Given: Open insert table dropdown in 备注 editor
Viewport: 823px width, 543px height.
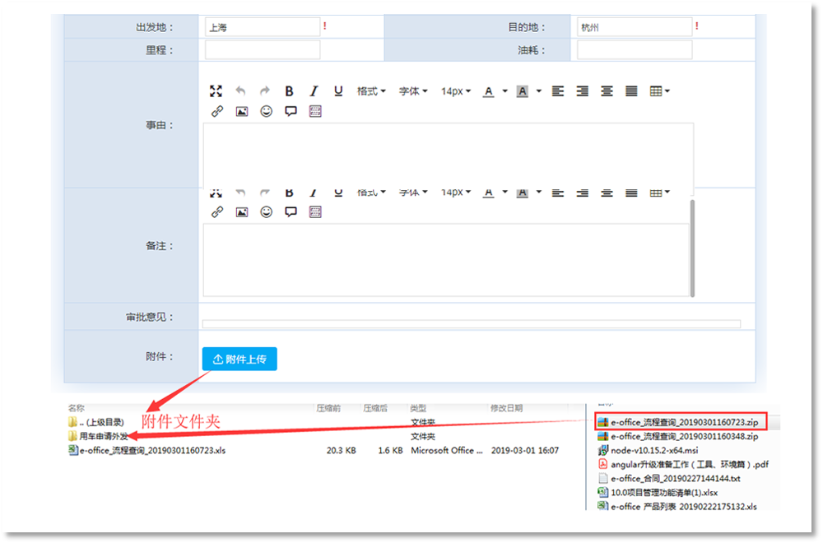Looking at the screenshot, I should pos(659,193).
